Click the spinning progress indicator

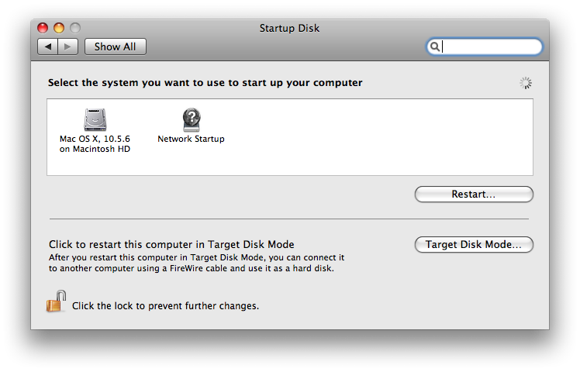point(526,83)
